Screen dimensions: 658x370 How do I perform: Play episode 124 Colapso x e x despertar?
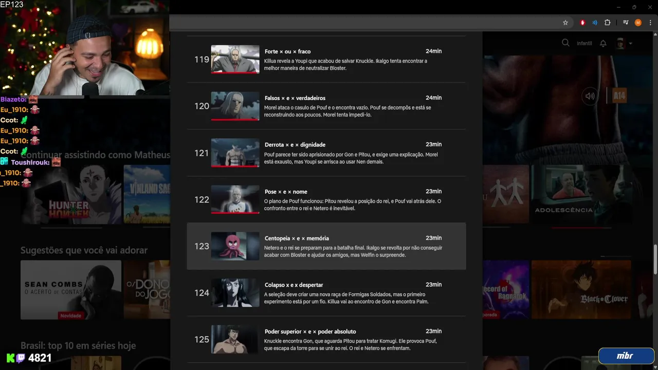click(x=326, y=293)
